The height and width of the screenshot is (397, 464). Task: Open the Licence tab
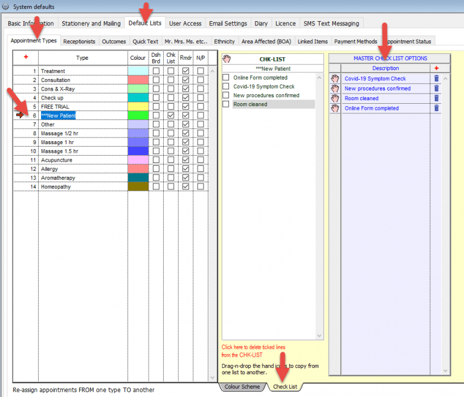pos(285,24)
